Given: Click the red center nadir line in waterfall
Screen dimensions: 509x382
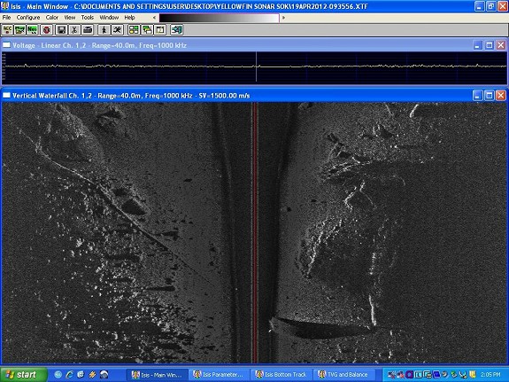Looking at the screenshot, I should click(x=255, y=232).
